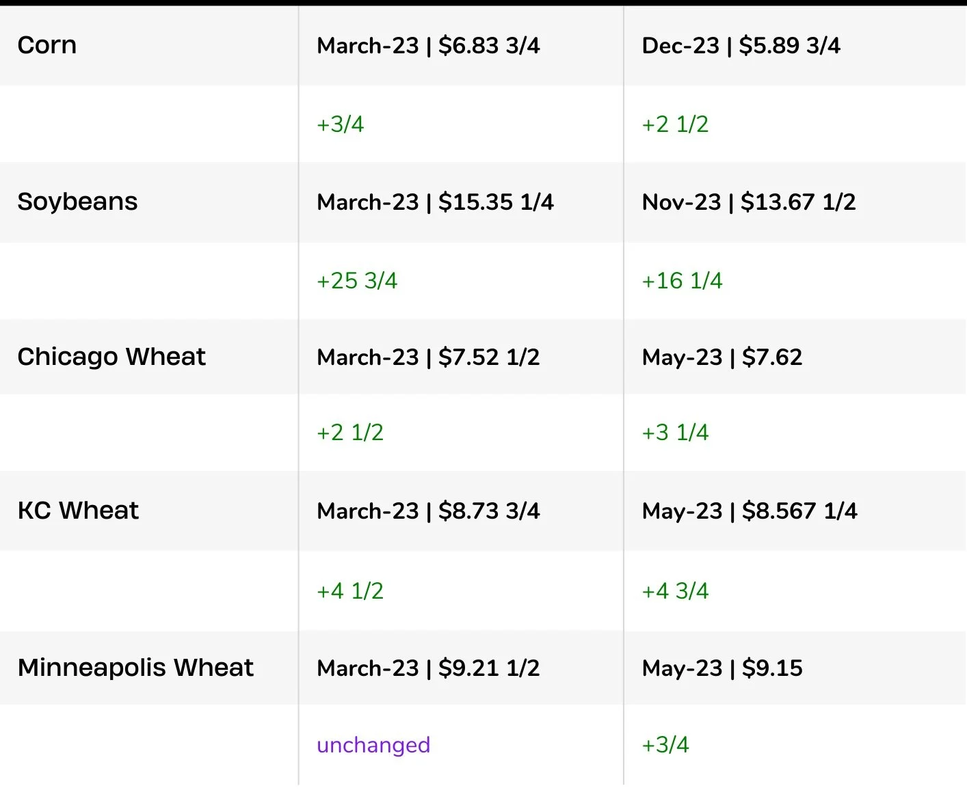Click Corn Dec-23 price $5.89 3/4
Viewport: 967px width, 803px height.
point(741,46)
